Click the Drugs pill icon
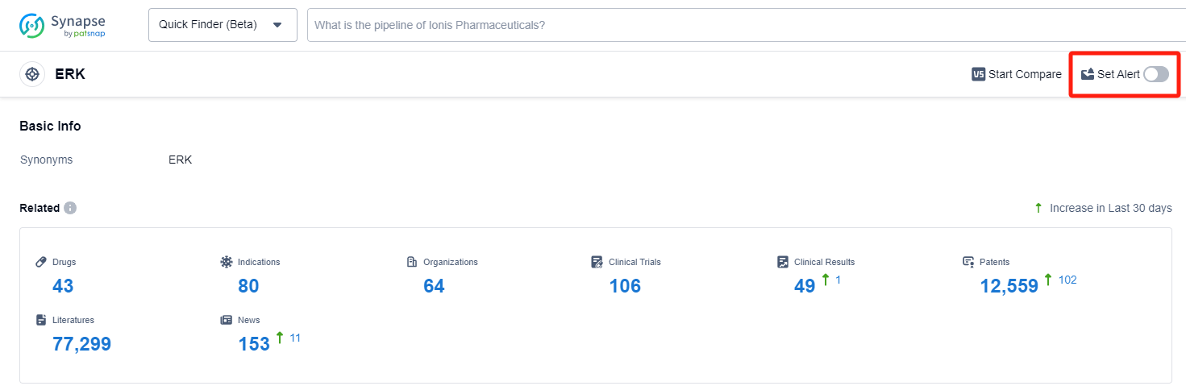 (x=41, y=262)
